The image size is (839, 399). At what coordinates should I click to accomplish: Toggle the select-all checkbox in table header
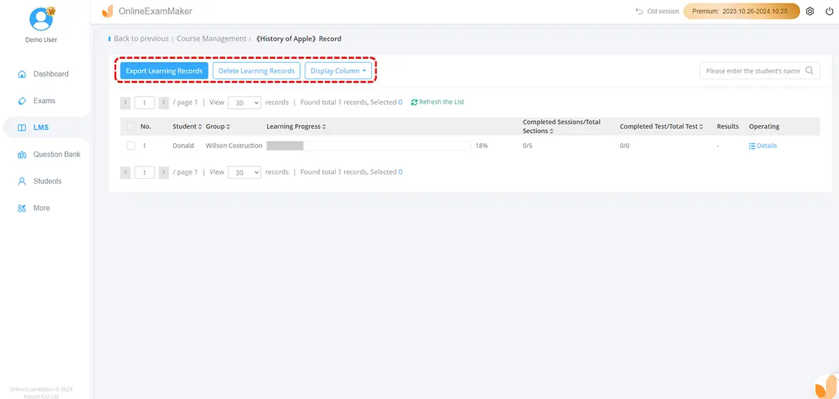[x=131, y=126]
